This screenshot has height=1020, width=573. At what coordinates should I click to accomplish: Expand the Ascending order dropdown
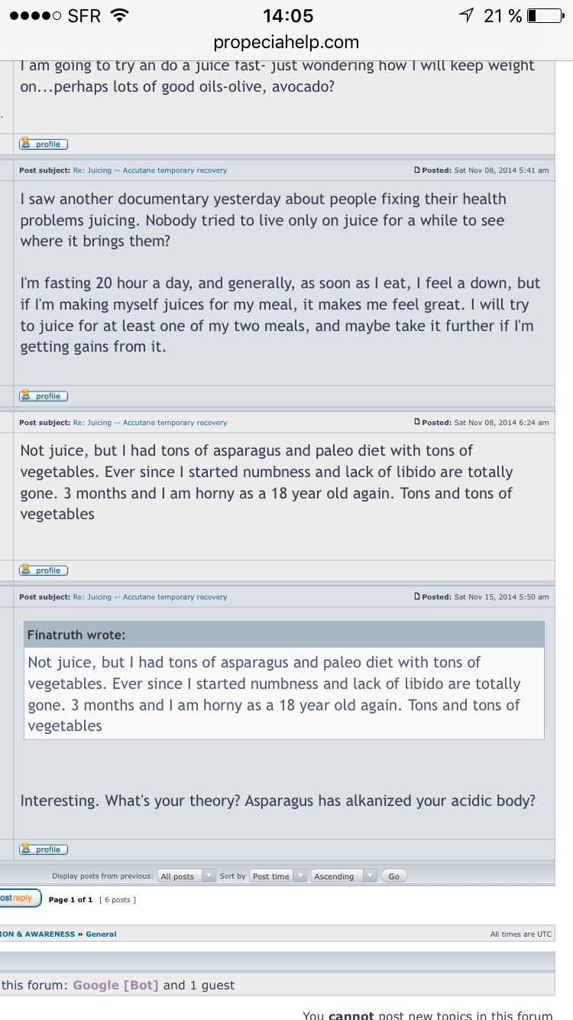(x=344, y=876)
